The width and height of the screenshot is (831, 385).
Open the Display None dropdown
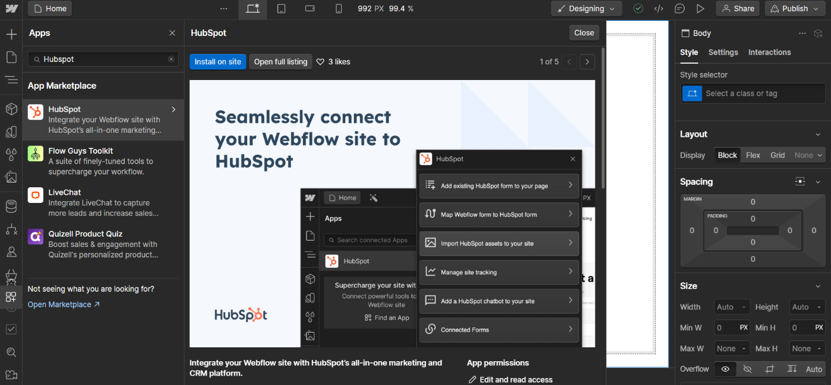click(x=808, y=155)
